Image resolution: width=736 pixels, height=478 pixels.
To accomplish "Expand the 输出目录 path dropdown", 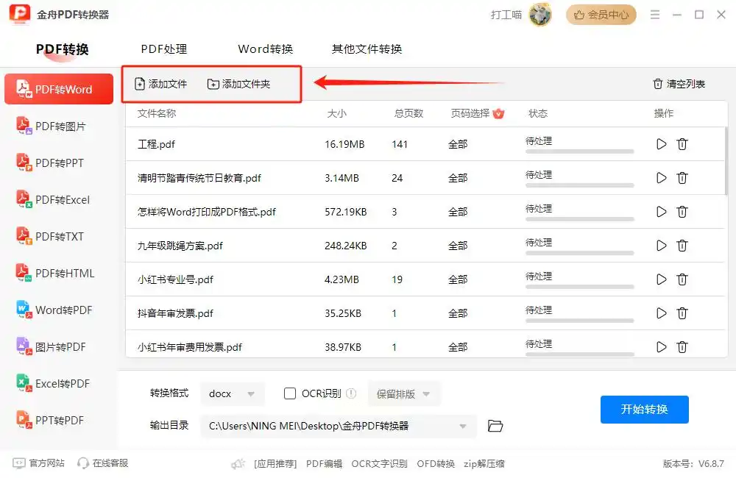I will click(x=463, y=426).
